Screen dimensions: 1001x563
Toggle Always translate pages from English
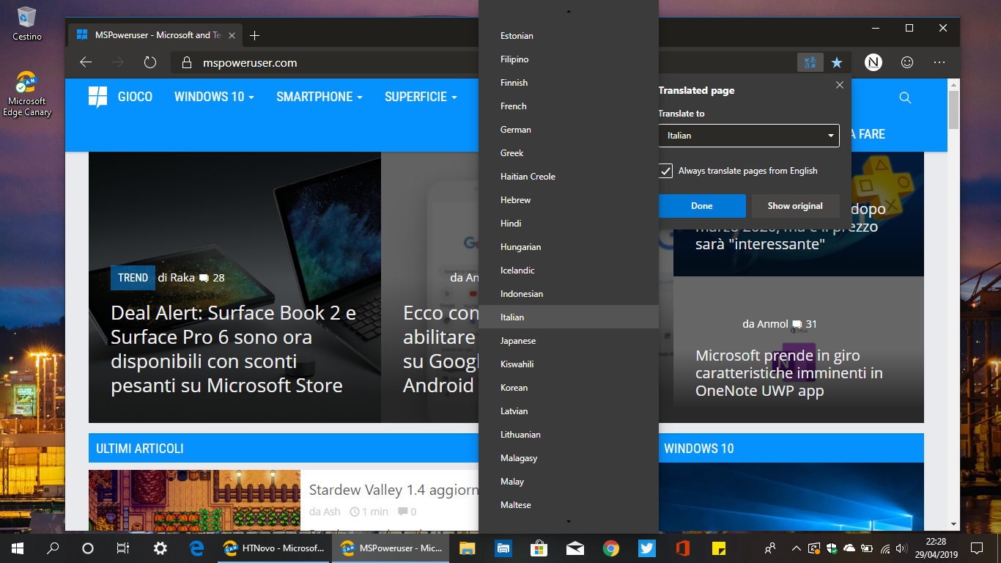click(665, 171)
